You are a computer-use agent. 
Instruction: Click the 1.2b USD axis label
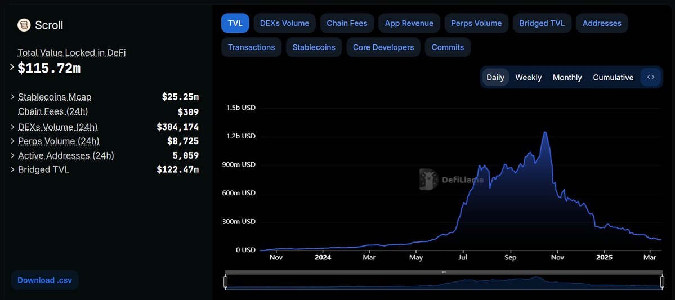click(240, 136)
